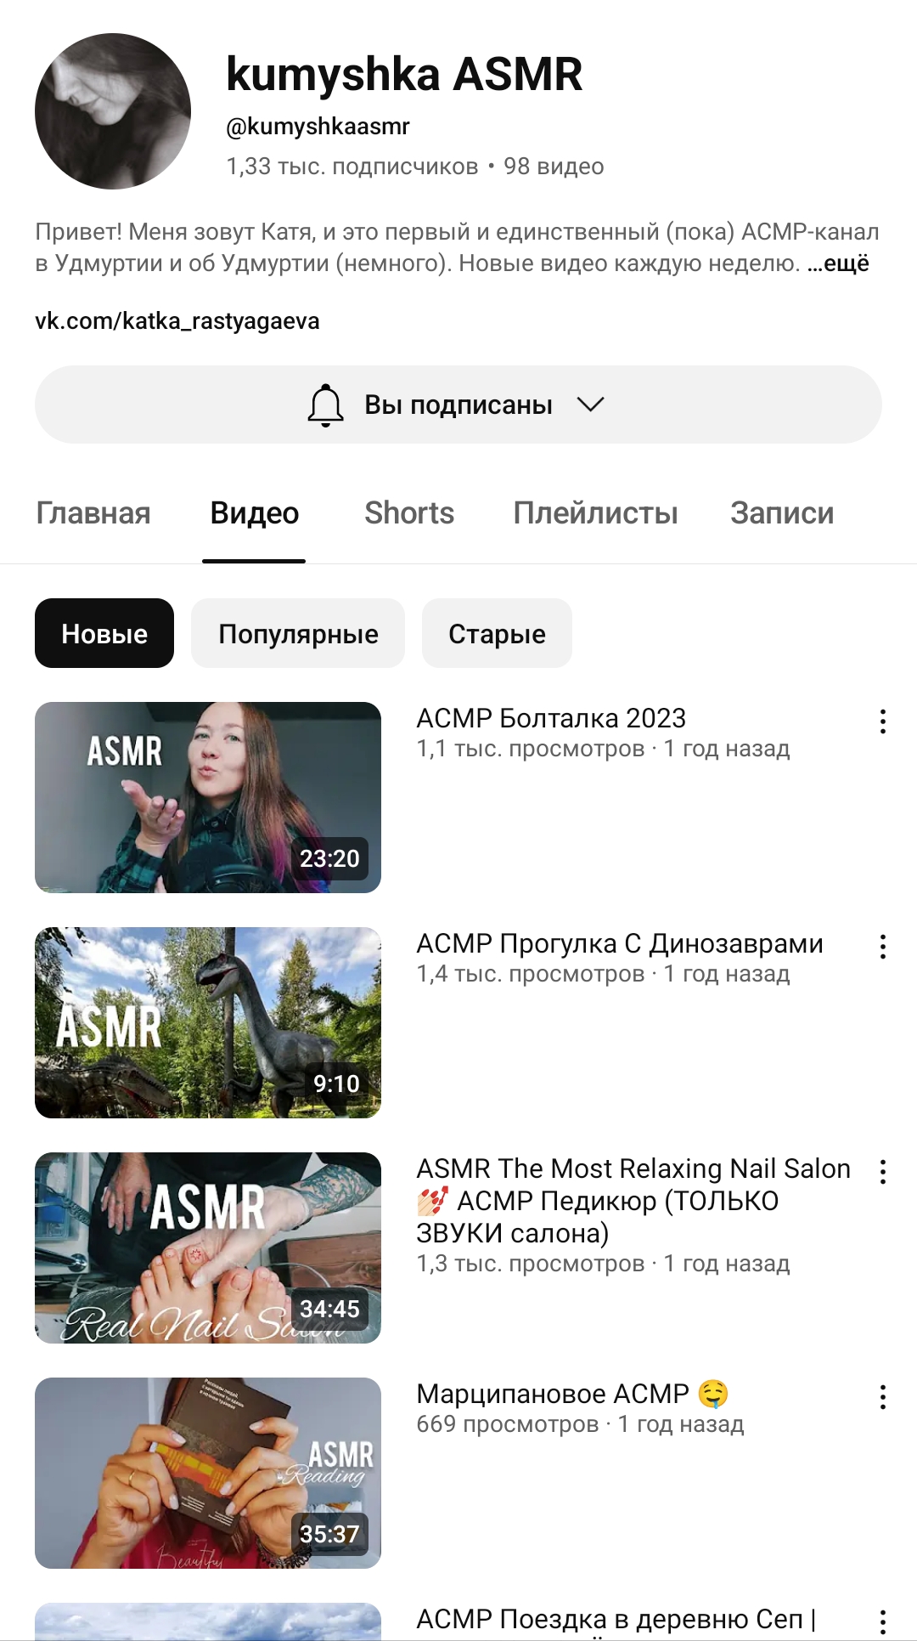Open three-dot menu for Nail Salon video

(883, 1172)
